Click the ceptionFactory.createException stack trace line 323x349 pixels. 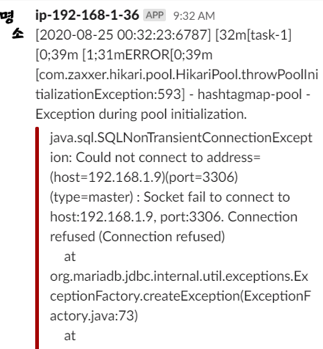click(181, 296)
